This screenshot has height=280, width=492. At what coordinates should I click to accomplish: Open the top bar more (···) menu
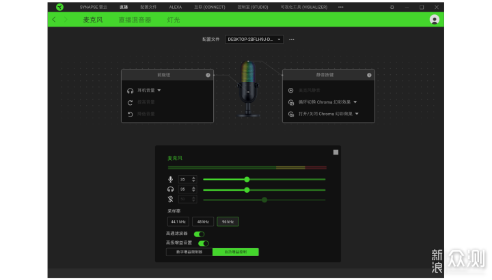[x=341, y=7]
